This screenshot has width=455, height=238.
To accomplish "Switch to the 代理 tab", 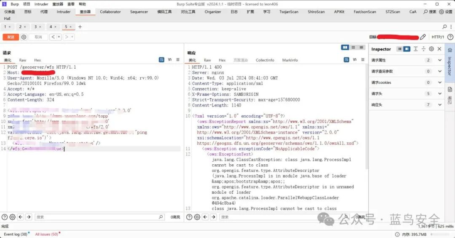I will (x=44, y=12).
